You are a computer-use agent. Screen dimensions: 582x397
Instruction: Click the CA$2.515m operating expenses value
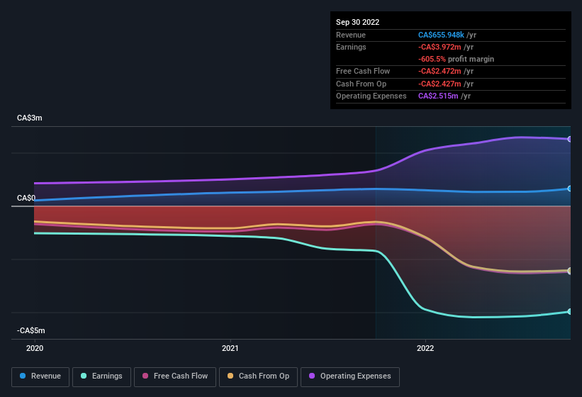[x=438, y=96]
